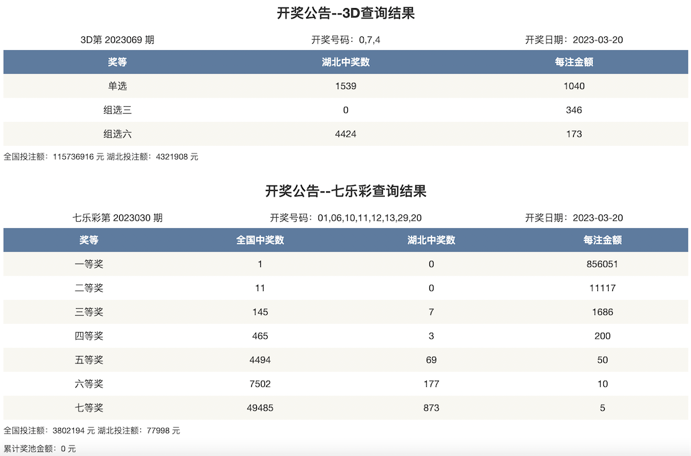This screenshot has width=691, height=456.
Task: Click the 七乐彩 winning numbers 01,06,10,11,12,13,29,20
Action: 369,218
